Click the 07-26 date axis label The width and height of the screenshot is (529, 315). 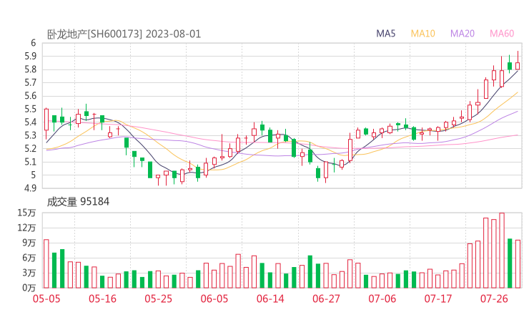click(x=494, y=299)
